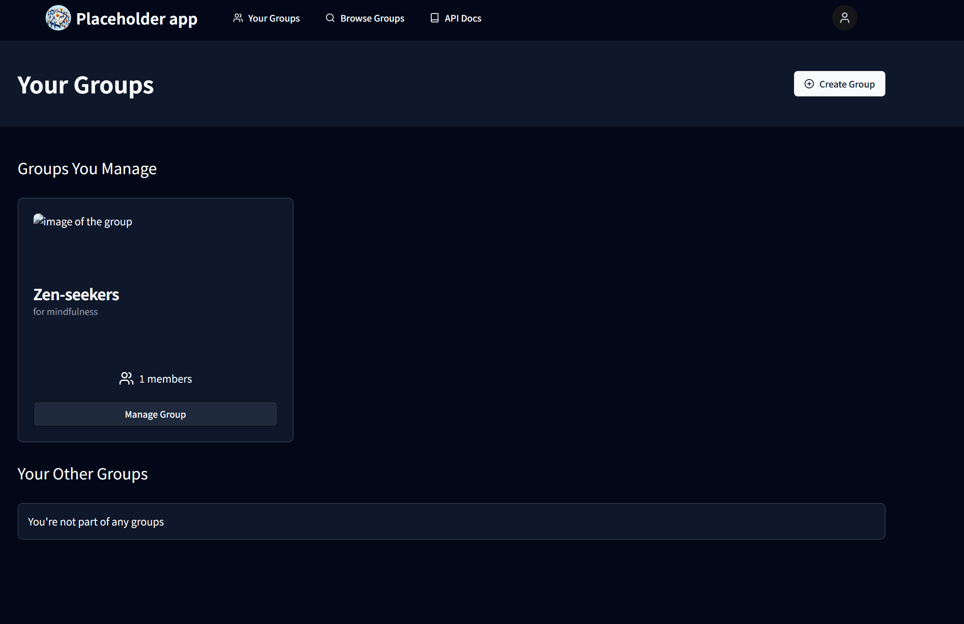Click the 'for mindfulness' subtitle text
This screenshot has width=964, height=624.
coord(66,312)
